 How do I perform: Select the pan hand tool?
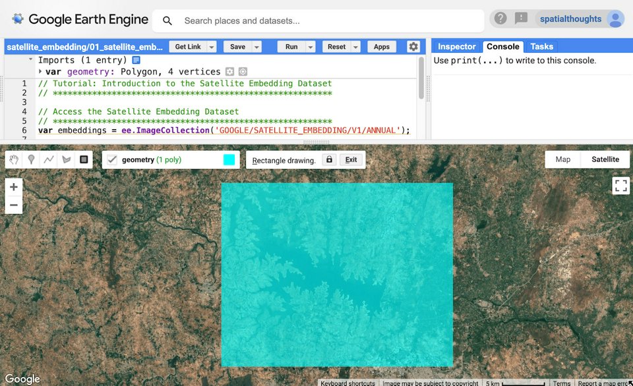[x=13, y=159]
